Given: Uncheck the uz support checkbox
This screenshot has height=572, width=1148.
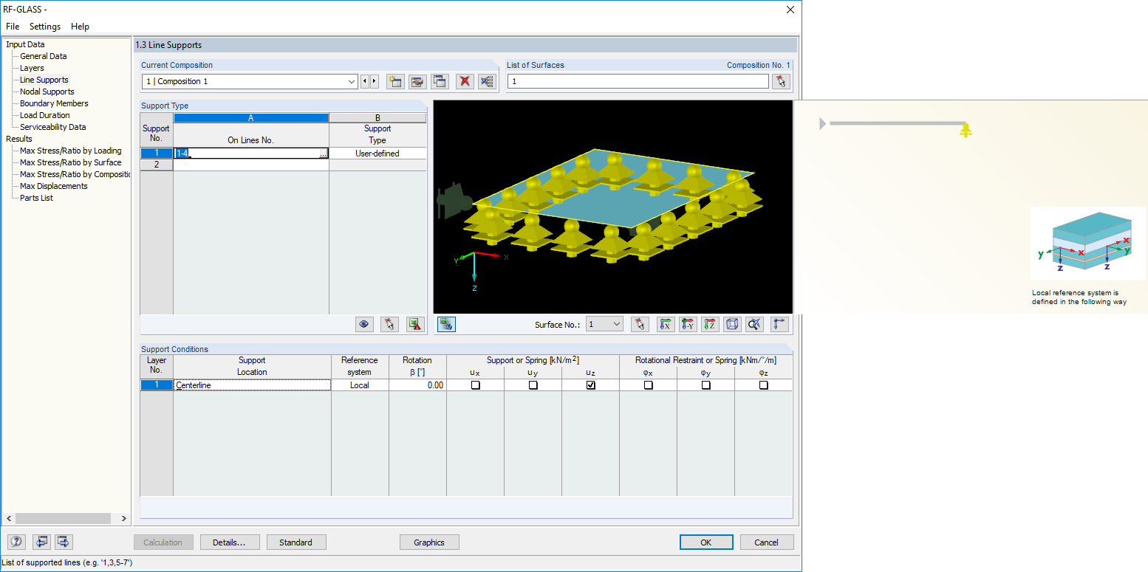Looking at the screenshot, I should coord(591,385).
